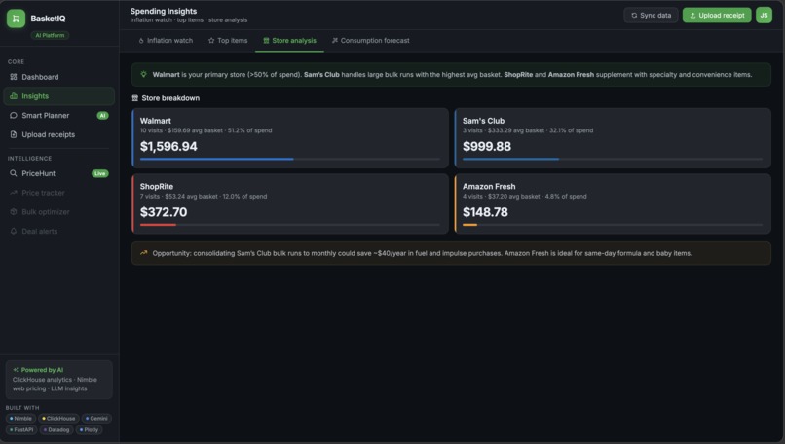The height and width of the screenshot is (444, 785).
Task: Switch to Inflation watch tab
Action: (166, 41)
